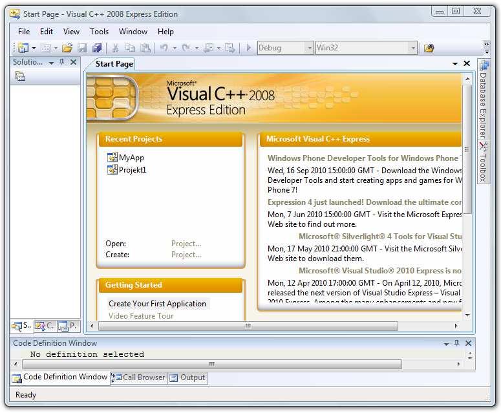Screen dimensions: 501x413
Task: Click the Copy icon in toolbar
Action: click(130, 48)
